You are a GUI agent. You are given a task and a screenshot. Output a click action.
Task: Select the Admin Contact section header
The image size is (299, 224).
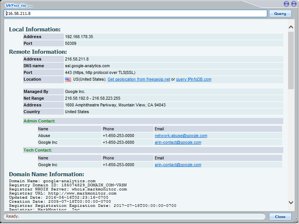(x=39, y=121)
